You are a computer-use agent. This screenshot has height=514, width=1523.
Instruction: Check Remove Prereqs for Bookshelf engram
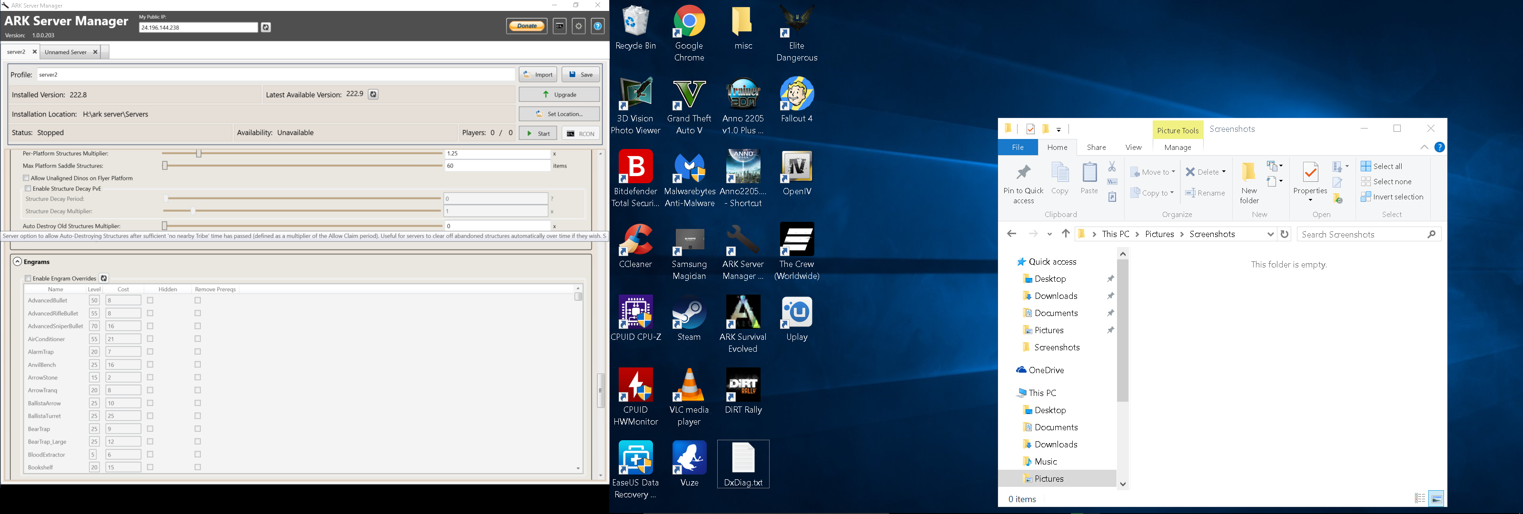(x=198, y=467)
